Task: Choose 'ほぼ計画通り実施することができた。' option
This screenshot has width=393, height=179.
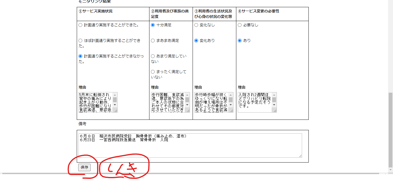Action: click(81, 41)
